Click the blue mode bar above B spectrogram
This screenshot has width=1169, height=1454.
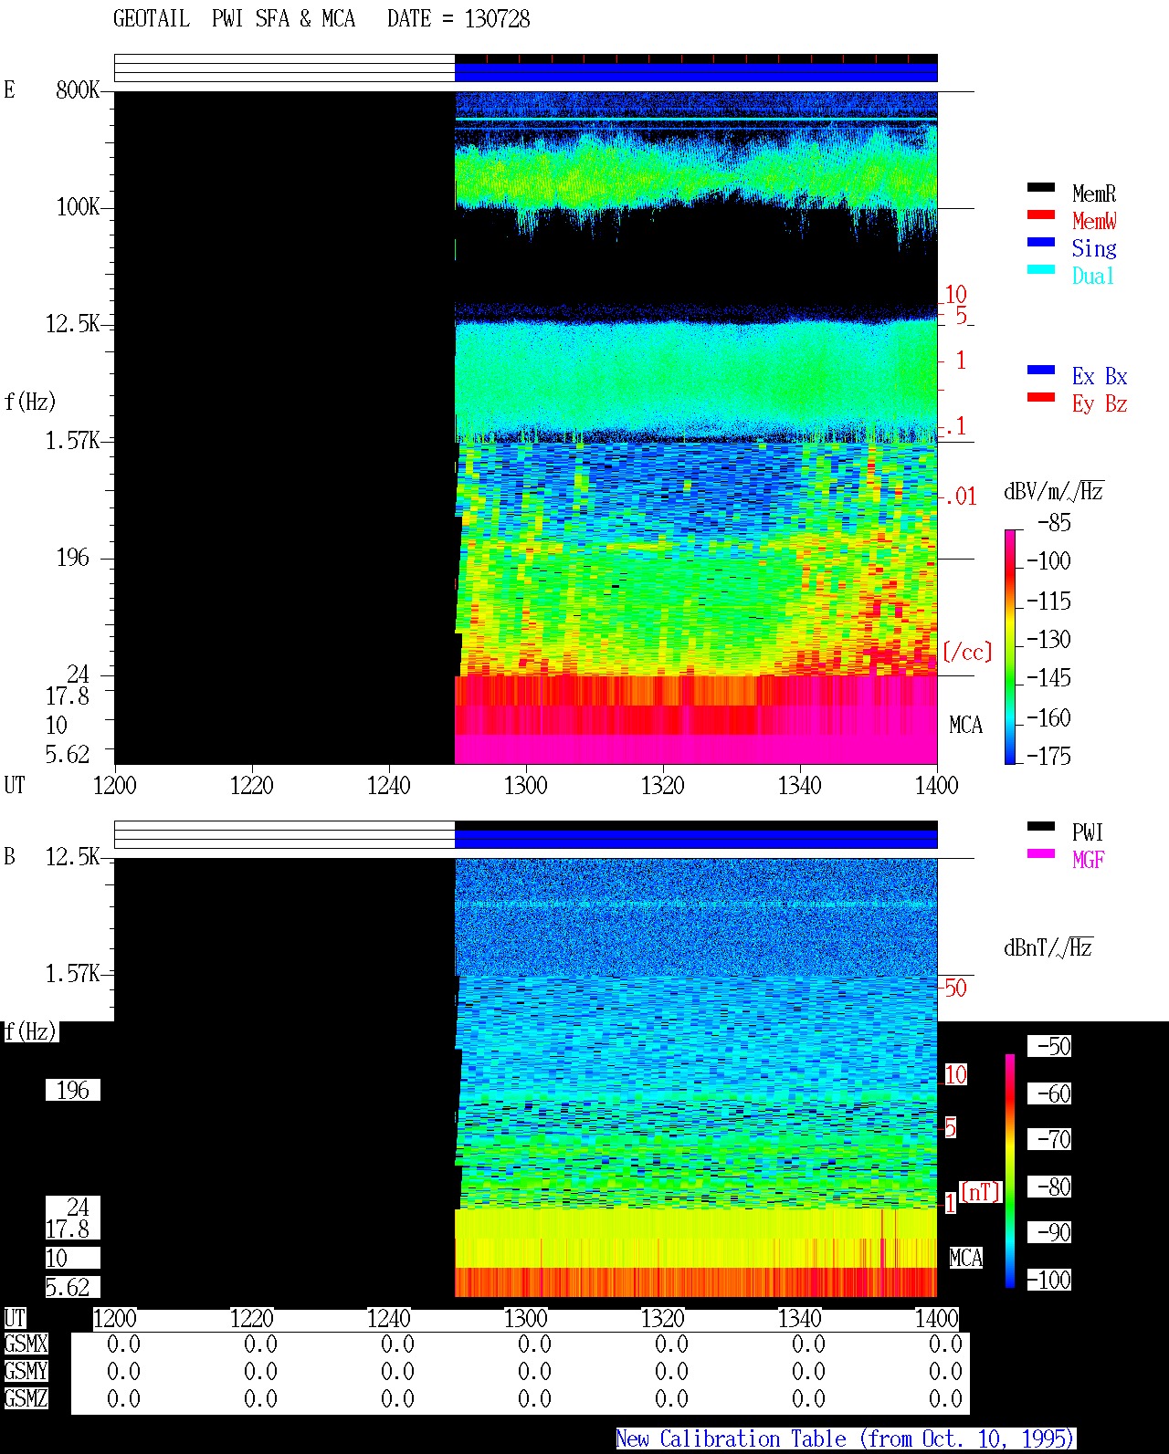pos(696,839)
